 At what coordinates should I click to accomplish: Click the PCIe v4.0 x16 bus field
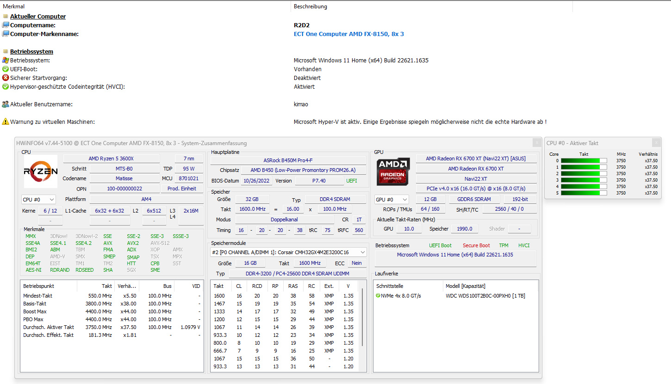(x=476, y=189)
